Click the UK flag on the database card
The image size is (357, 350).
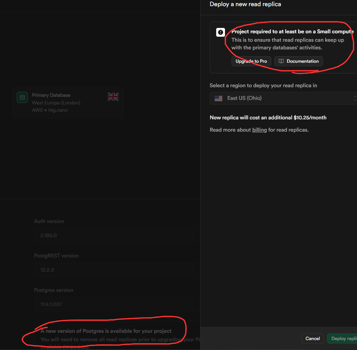(113, 97)
